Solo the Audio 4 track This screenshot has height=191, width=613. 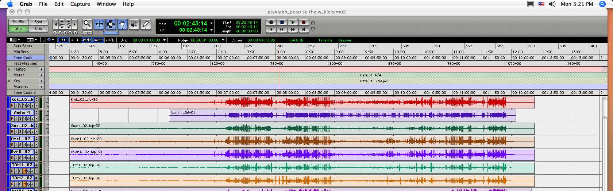[x=20, y=119]
